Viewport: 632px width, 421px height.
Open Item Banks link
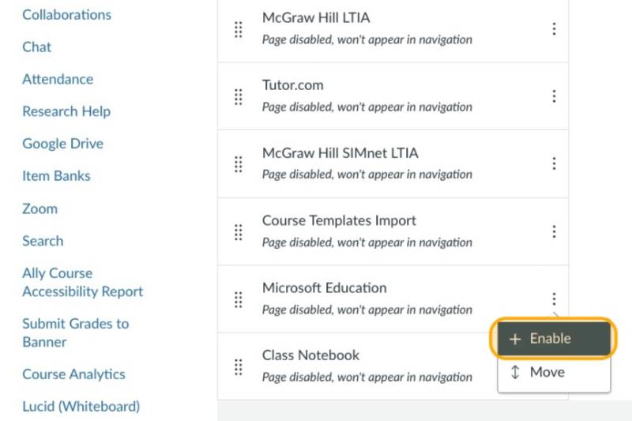click(x=56, y=176)
